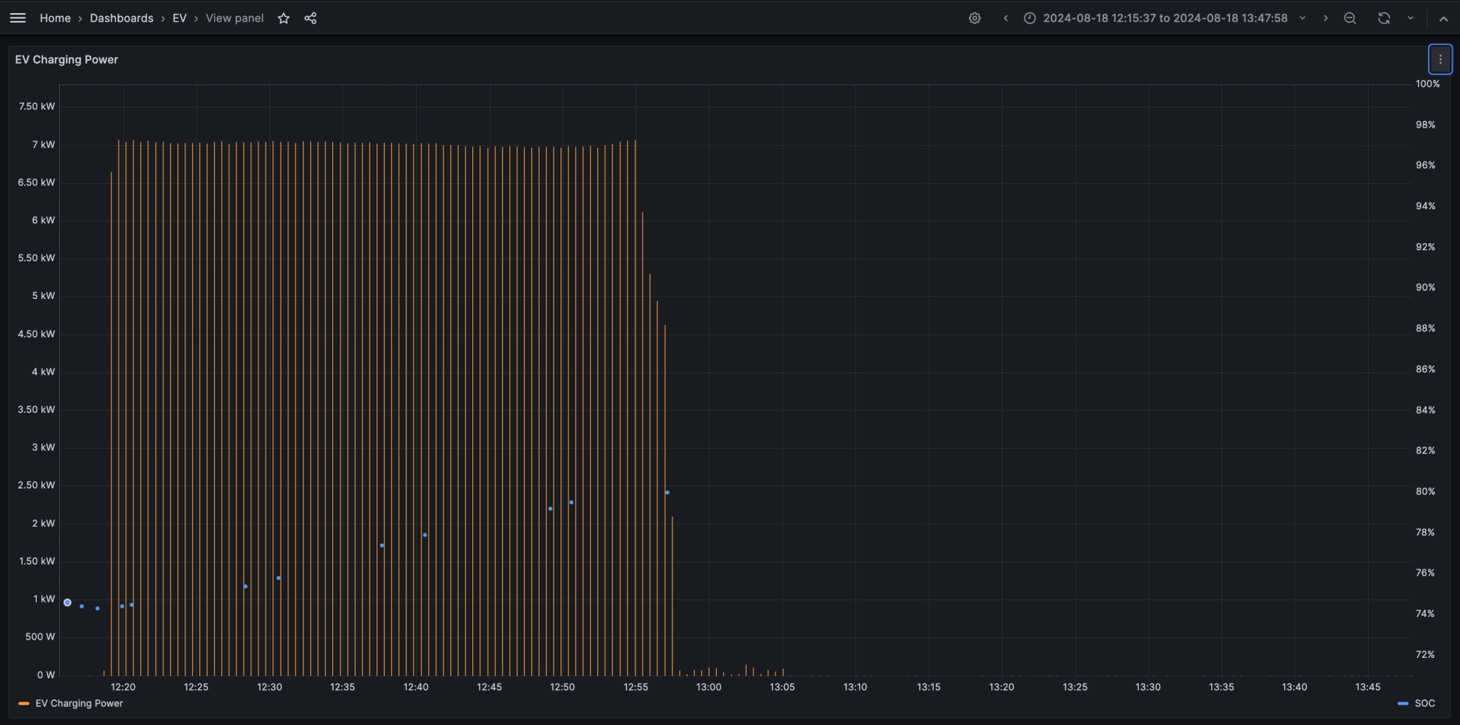The height and width of the screenshot is (725, 1460).
Task: Expand time range dropdown chevron
Action: point(1302,18)
